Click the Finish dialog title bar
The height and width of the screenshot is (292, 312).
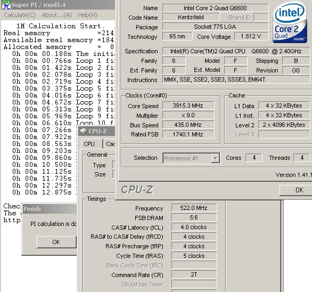pyautogui.click(x=50, y=209)
